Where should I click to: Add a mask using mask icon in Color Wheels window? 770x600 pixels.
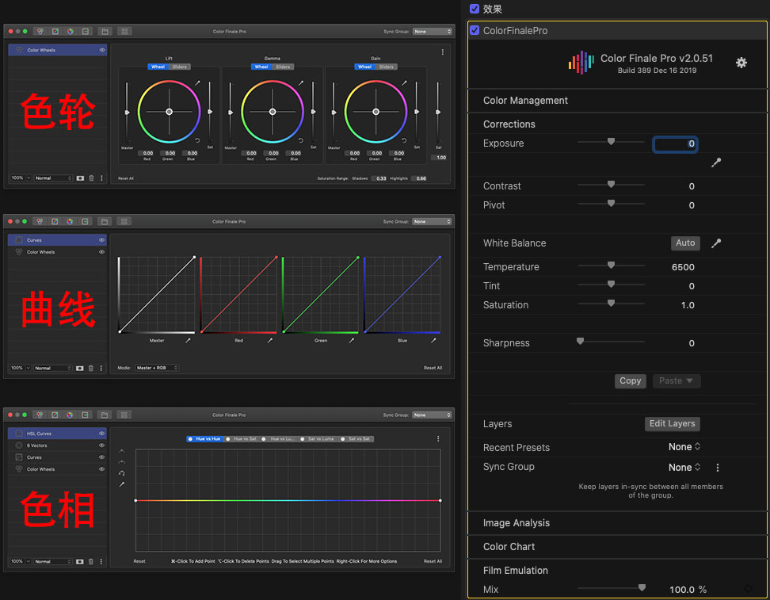tap(80, 178)
